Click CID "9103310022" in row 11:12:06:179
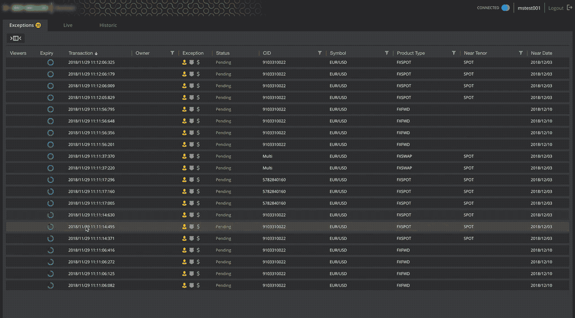This screenshot has height=318, width=575. tap(274, 74)
